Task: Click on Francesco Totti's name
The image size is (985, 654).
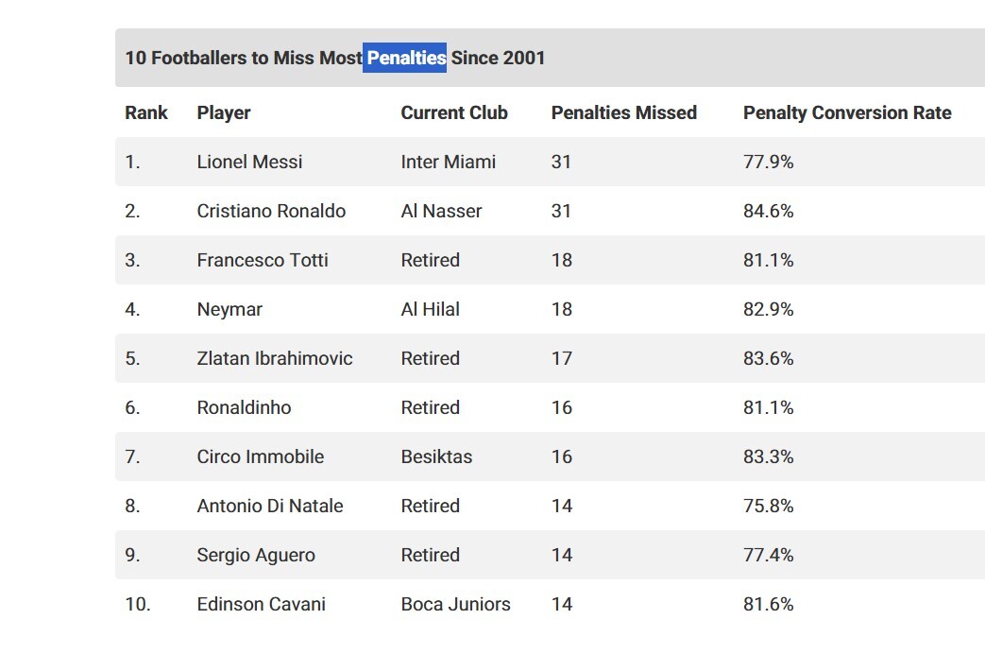Action: point(263,260)
